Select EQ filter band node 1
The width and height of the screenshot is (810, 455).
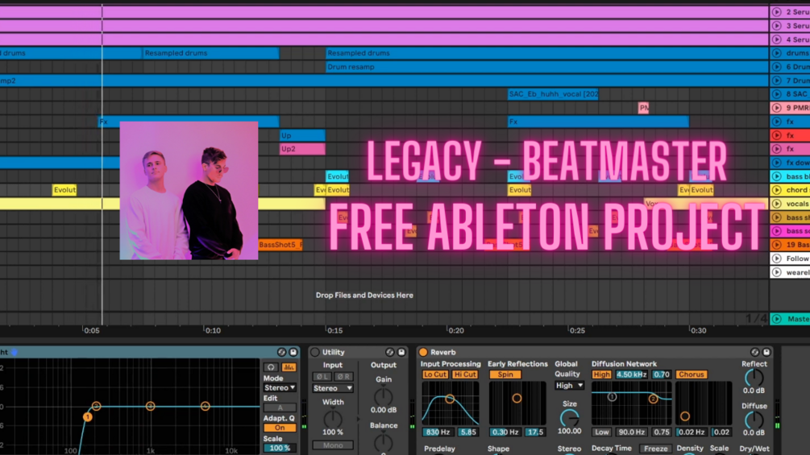[x=87, y=416]
